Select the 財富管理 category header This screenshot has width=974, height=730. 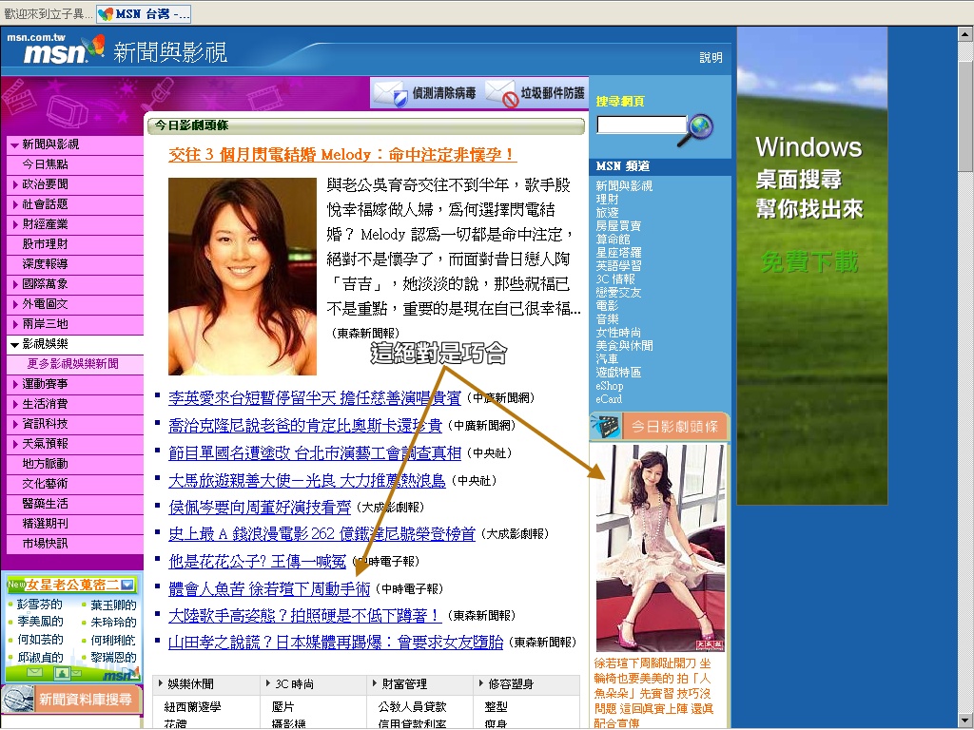(x=404, y=684)
